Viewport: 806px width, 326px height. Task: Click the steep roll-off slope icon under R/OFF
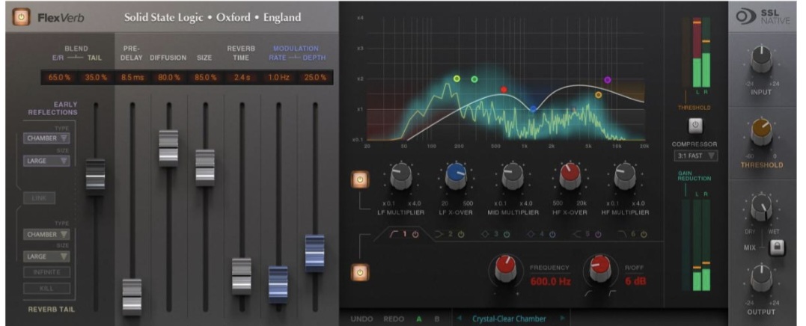612,293
